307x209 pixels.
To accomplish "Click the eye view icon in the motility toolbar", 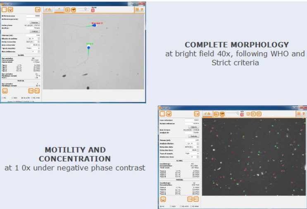I will click(x=222, y=114).
